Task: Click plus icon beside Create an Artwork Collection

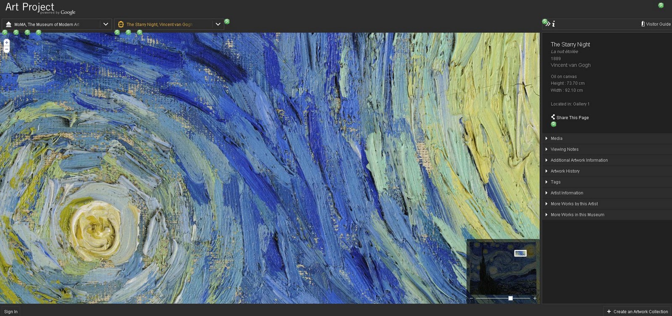Action: tap(609, 311)
